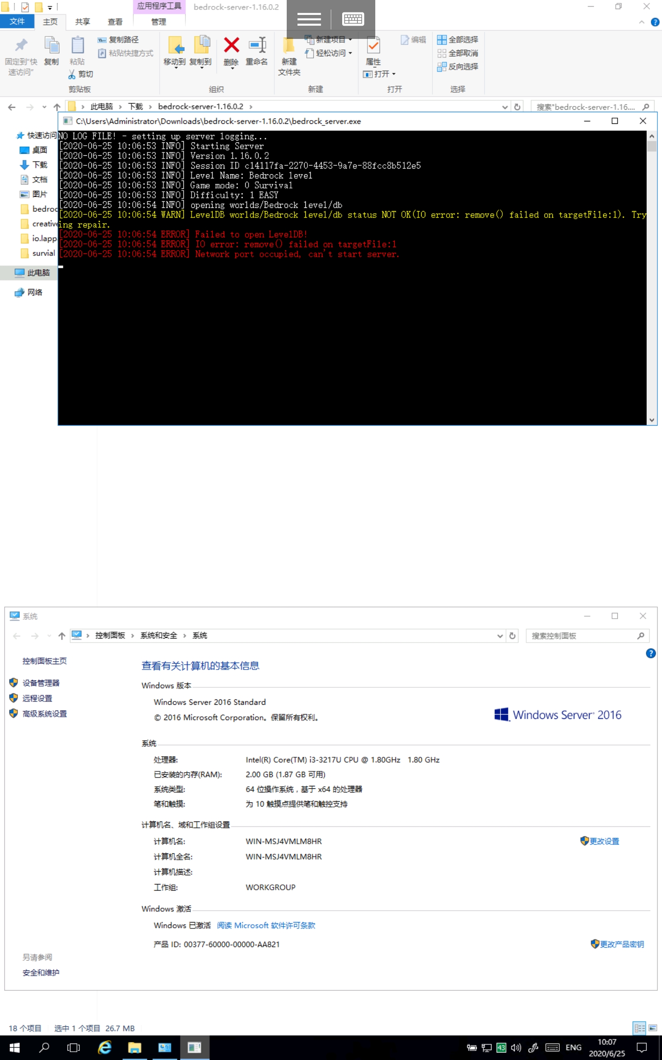The width and height of the screenshot is (662, 1060).
Task: Switch Explorer to large icons view in status bar
Action: [x=652, y=1028]
